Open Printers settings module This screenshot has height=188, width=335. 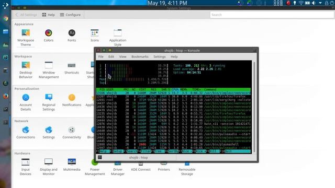pyautogui.click(x=164, y=167)
